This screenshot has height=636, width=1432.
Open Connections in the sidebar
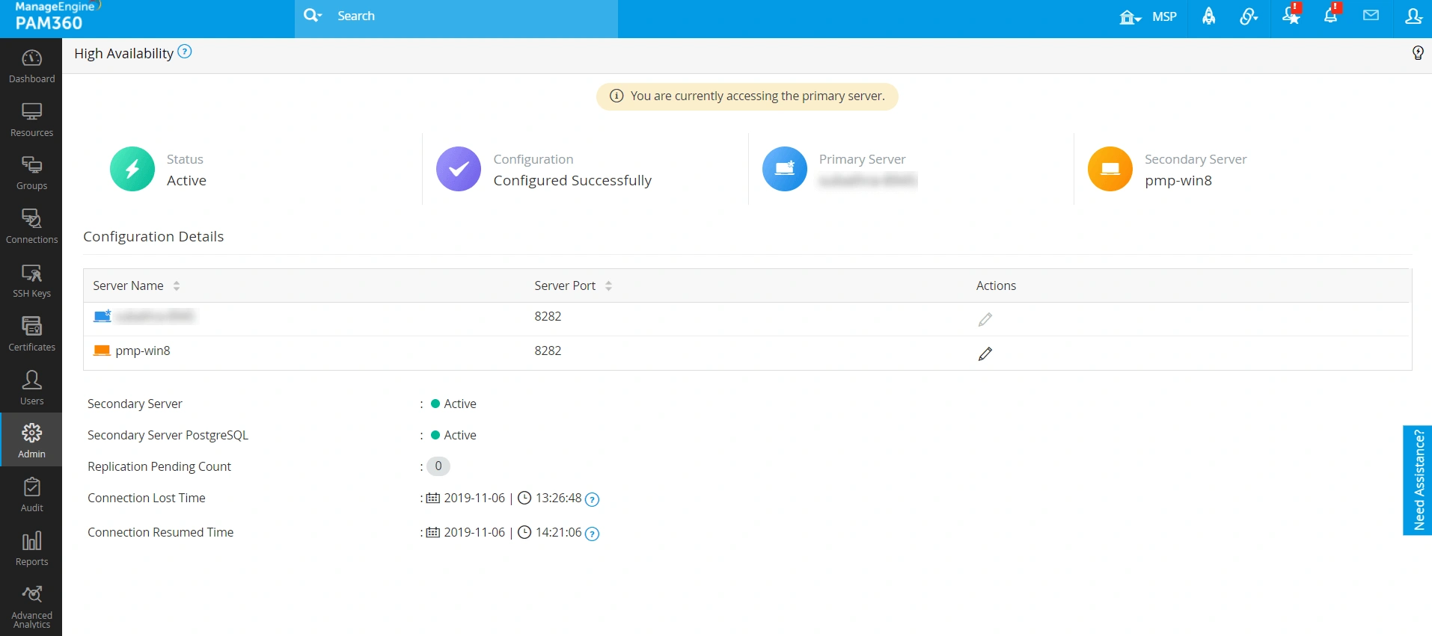point(31,227)
